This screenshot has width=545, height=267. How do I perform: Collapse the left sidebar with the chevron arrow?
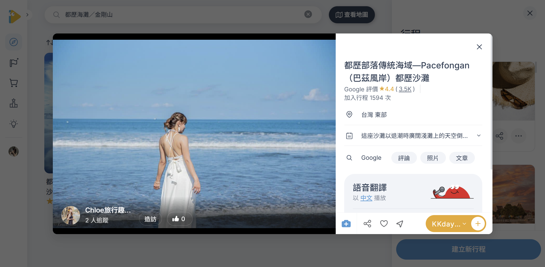tap(28, 14)
